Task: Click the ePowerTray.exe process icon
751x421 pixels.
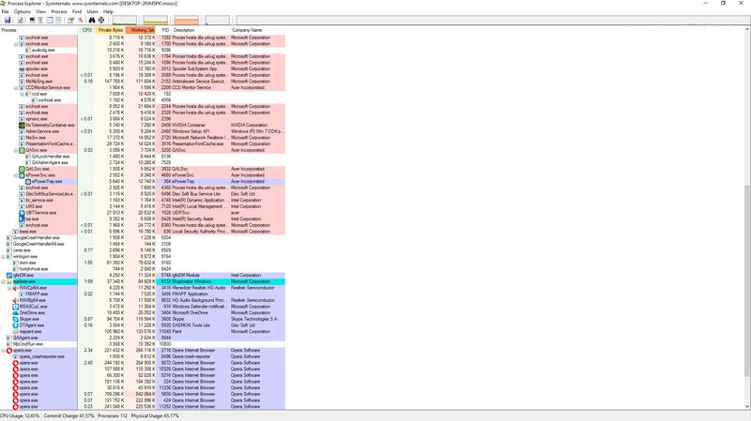Action: (x=28, y=181)
